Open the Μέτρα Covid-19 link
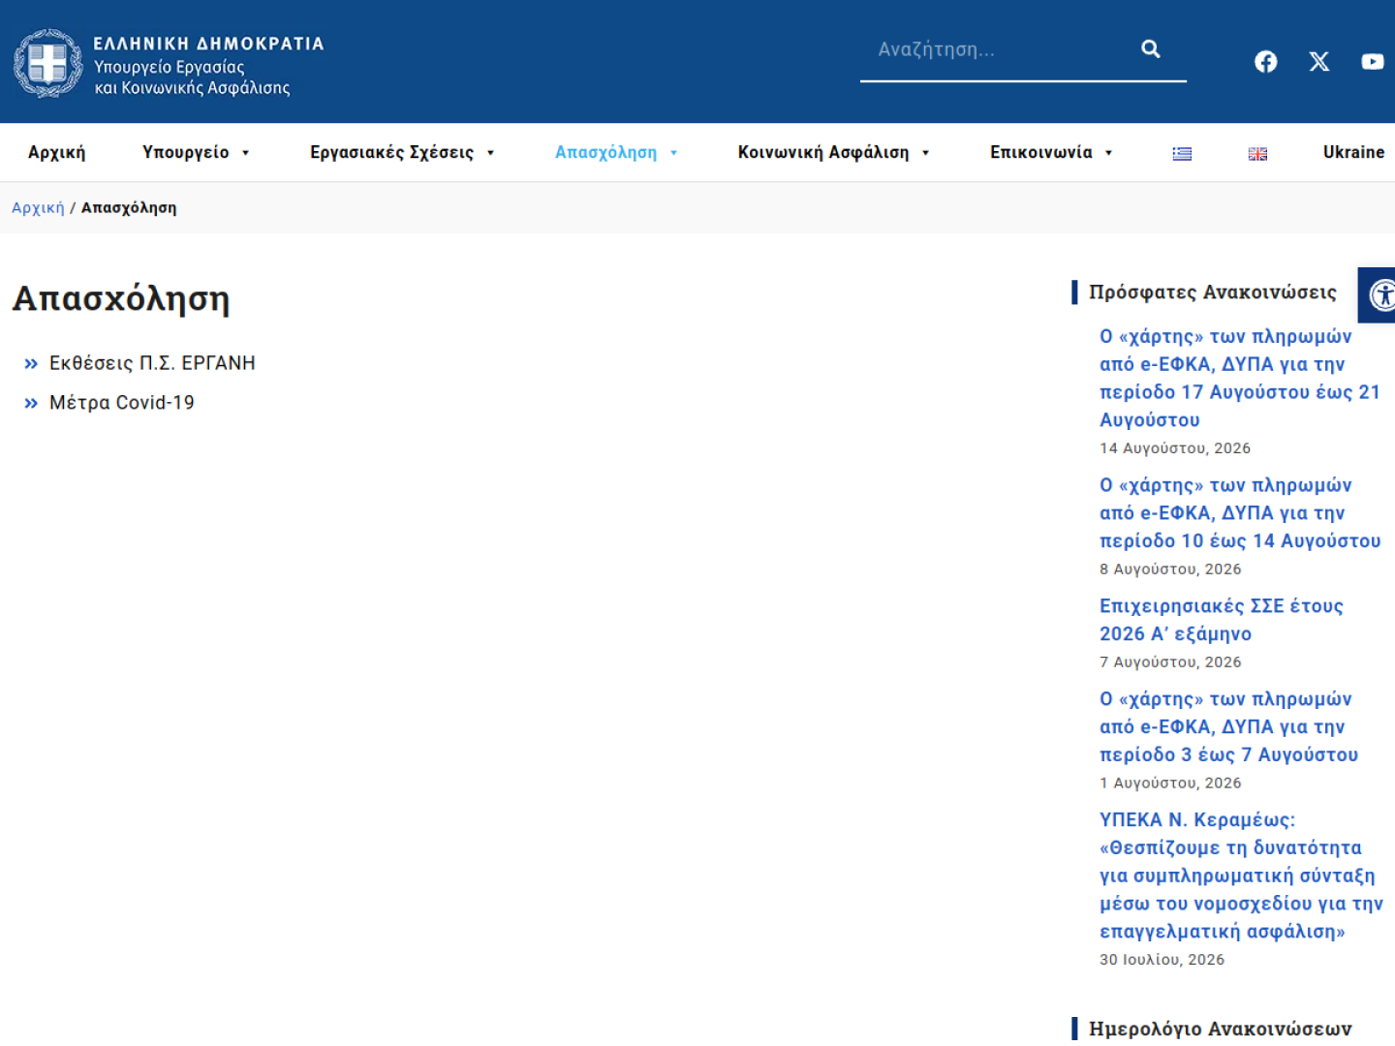1395x1046 pixels. (x=121, y=403)
